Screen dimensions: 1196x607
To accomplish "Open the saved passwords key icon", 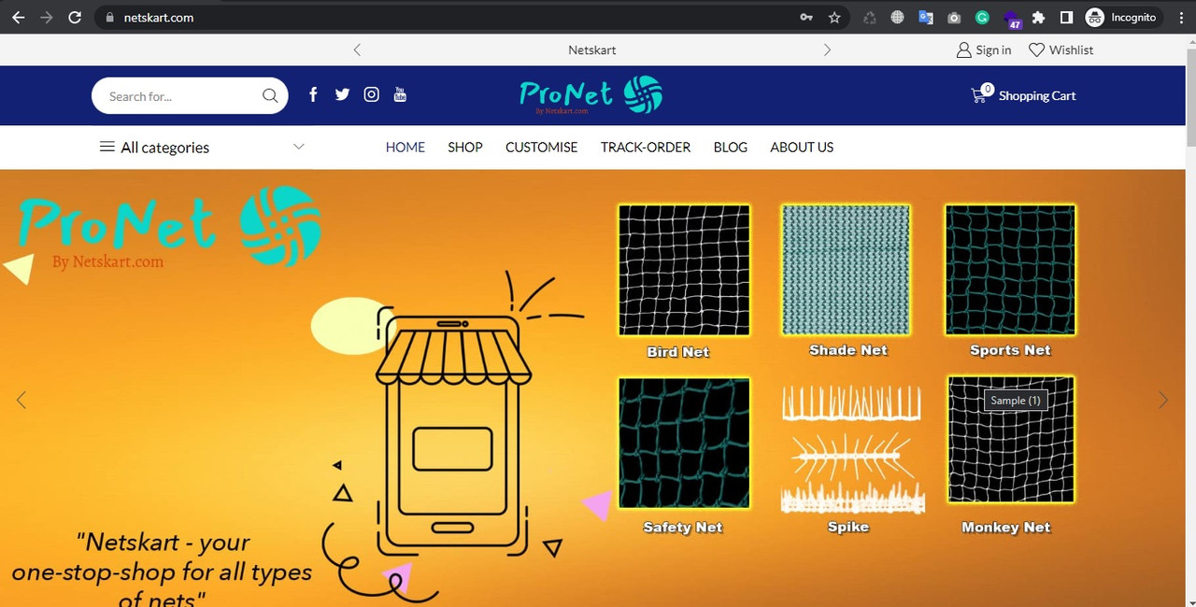I will pyautogui.click(x=806, y=17).
